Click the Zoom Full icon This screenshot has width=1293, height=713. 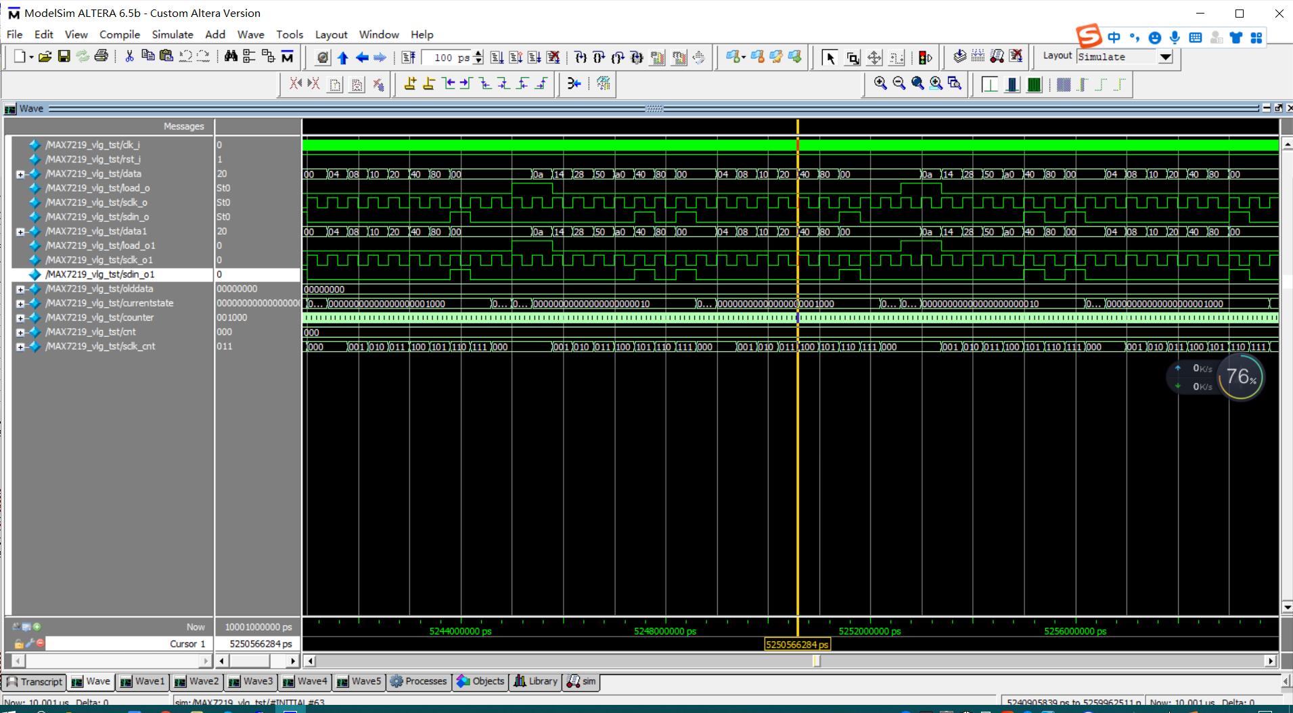point(917,83)
